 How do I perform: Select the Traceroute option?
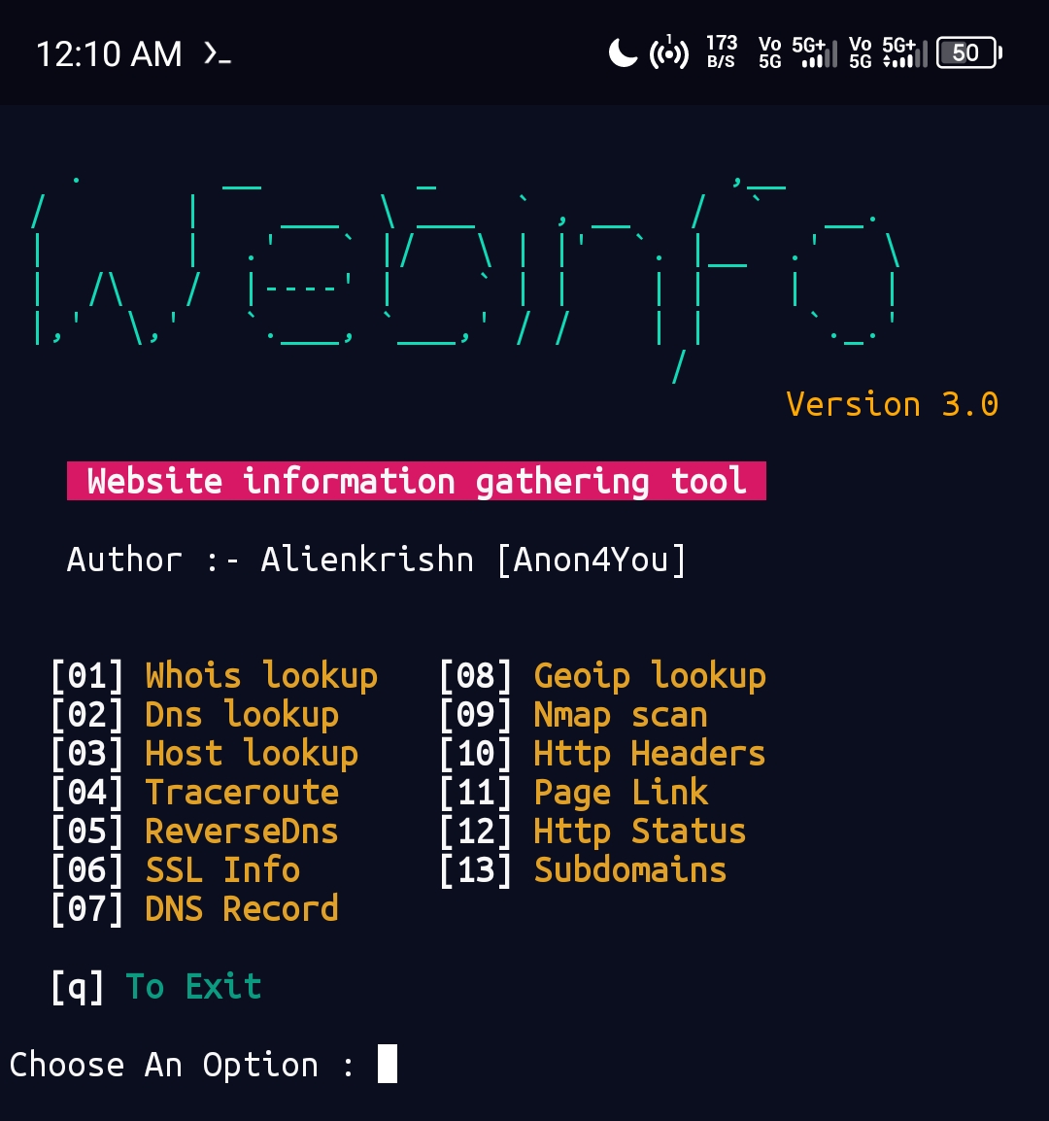pyautogui.click(x=242, y=792)
